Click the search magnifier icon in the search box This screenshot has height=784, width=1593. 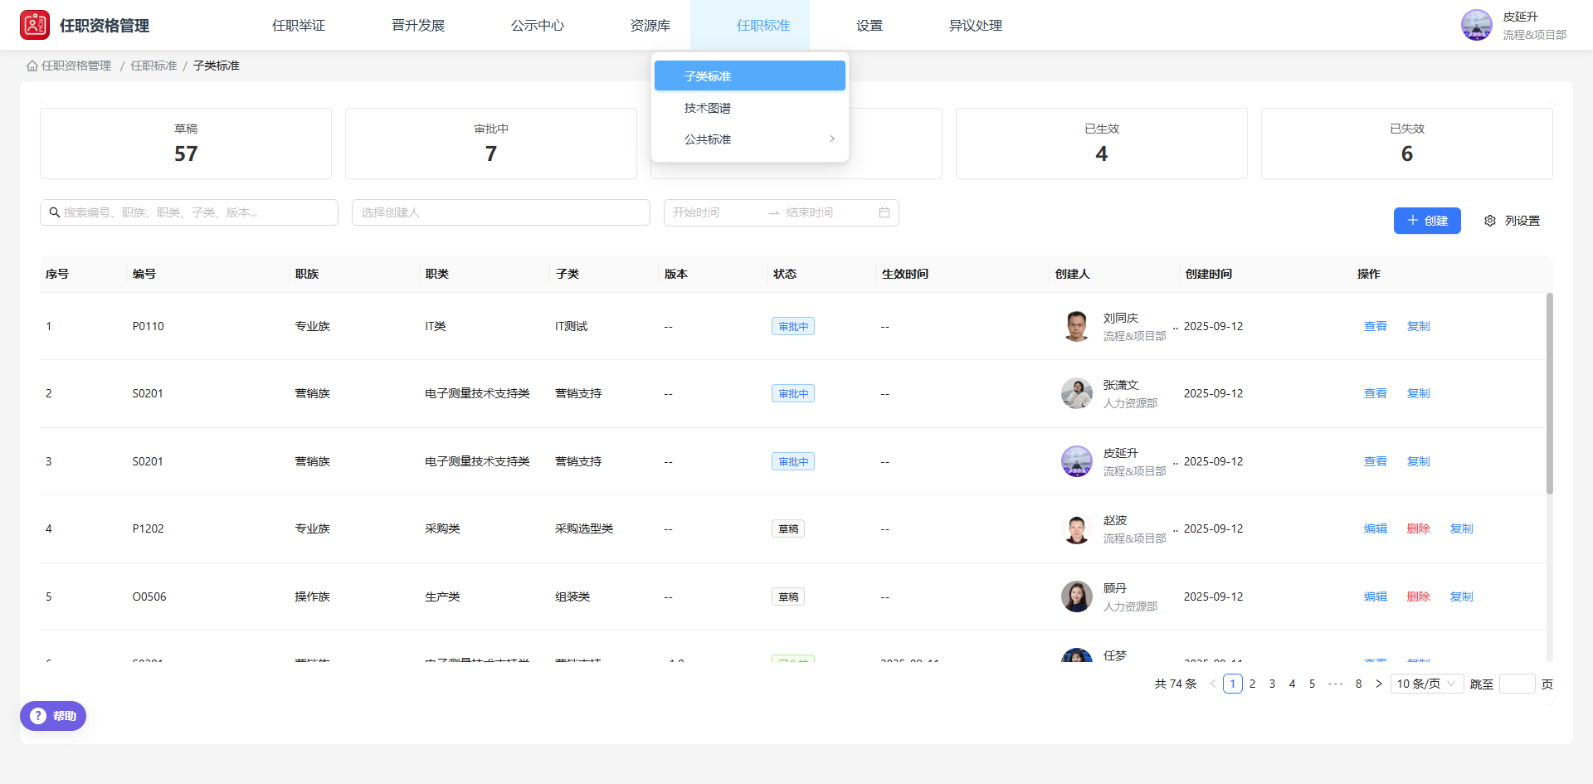pyautogui.click(x=54, y=212)
